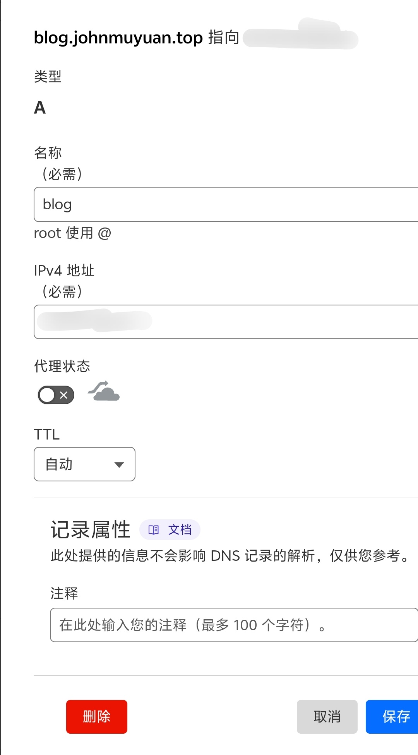418x755 pixels.
Task: Click the root 使用 @ hint text
Action: click(72, 233)
